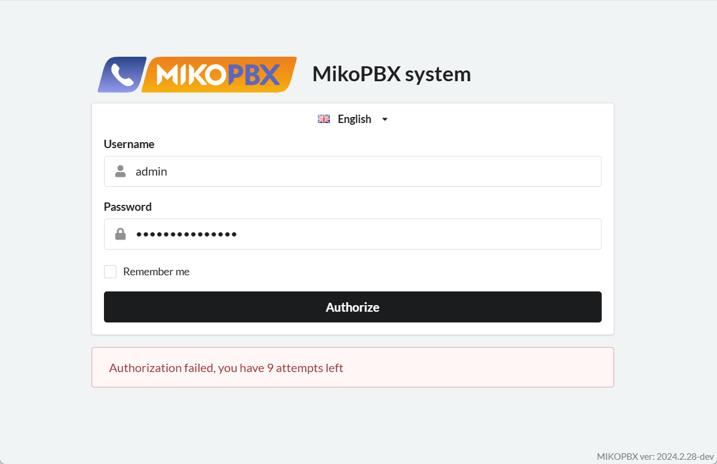This screenshot has width=717, height=464.
Task: Click the "Remember me" label text
Action: (x=156, y=272)
